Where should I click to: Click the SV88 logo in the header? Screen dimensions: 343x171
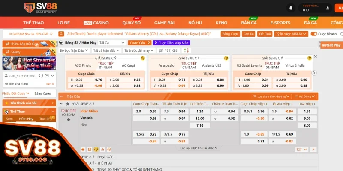[40, 8]
